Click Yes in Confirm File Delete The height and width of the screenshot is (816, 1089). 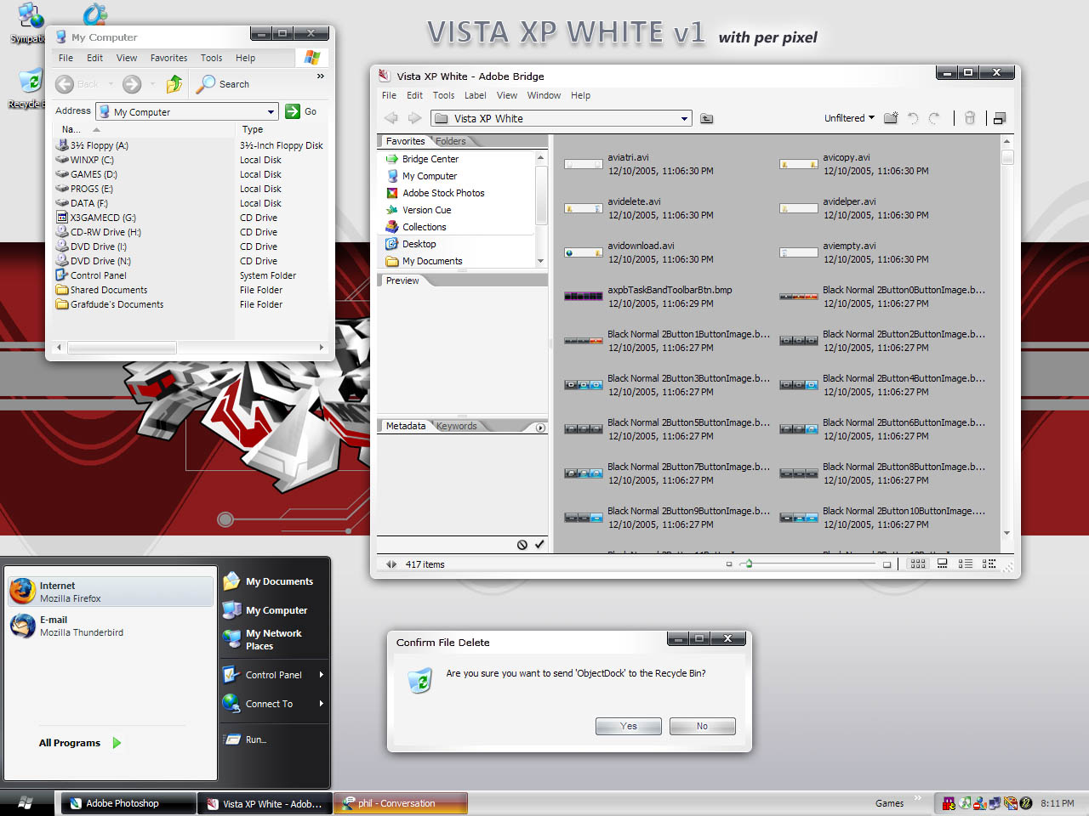(628, 726)
